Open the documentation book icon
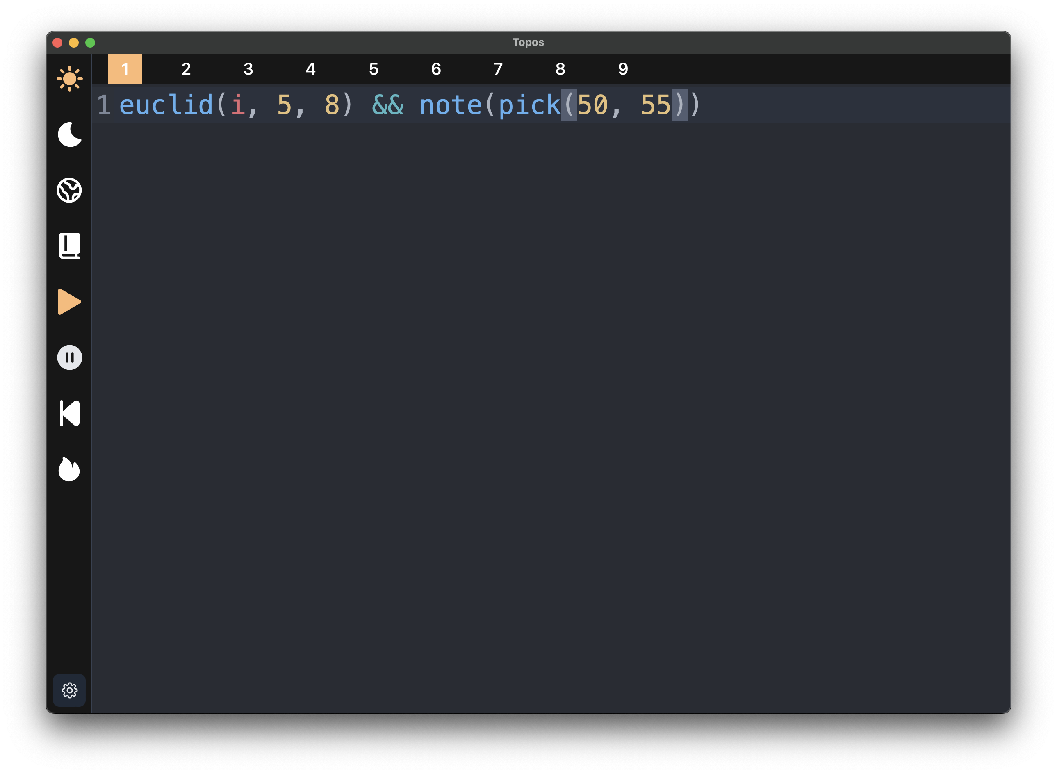1057x774 pixels. click(69, 246)
